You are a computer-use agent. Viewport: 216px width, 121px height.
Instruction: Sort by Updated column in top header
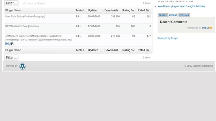point(93,10)
